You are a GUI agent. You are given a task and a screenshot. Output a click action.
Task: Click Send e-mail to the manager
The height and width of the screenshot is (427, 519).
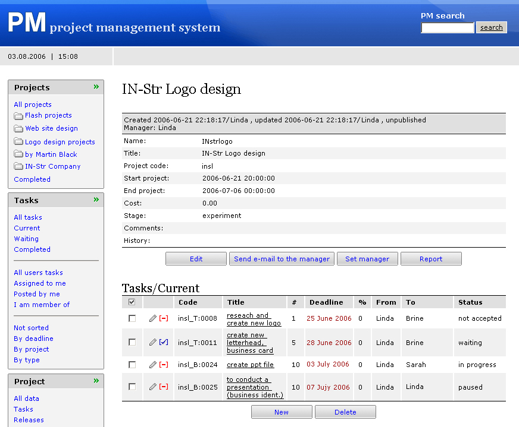point(282,259)
